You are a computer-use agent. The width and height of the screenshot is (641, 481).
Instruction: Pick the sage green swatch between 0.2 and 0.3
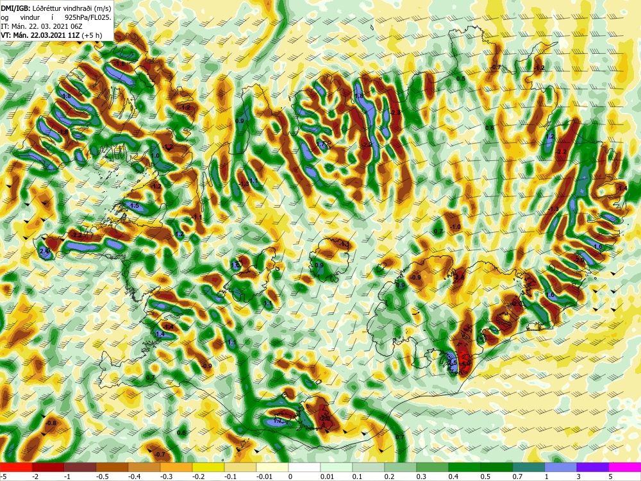[401, 467]
